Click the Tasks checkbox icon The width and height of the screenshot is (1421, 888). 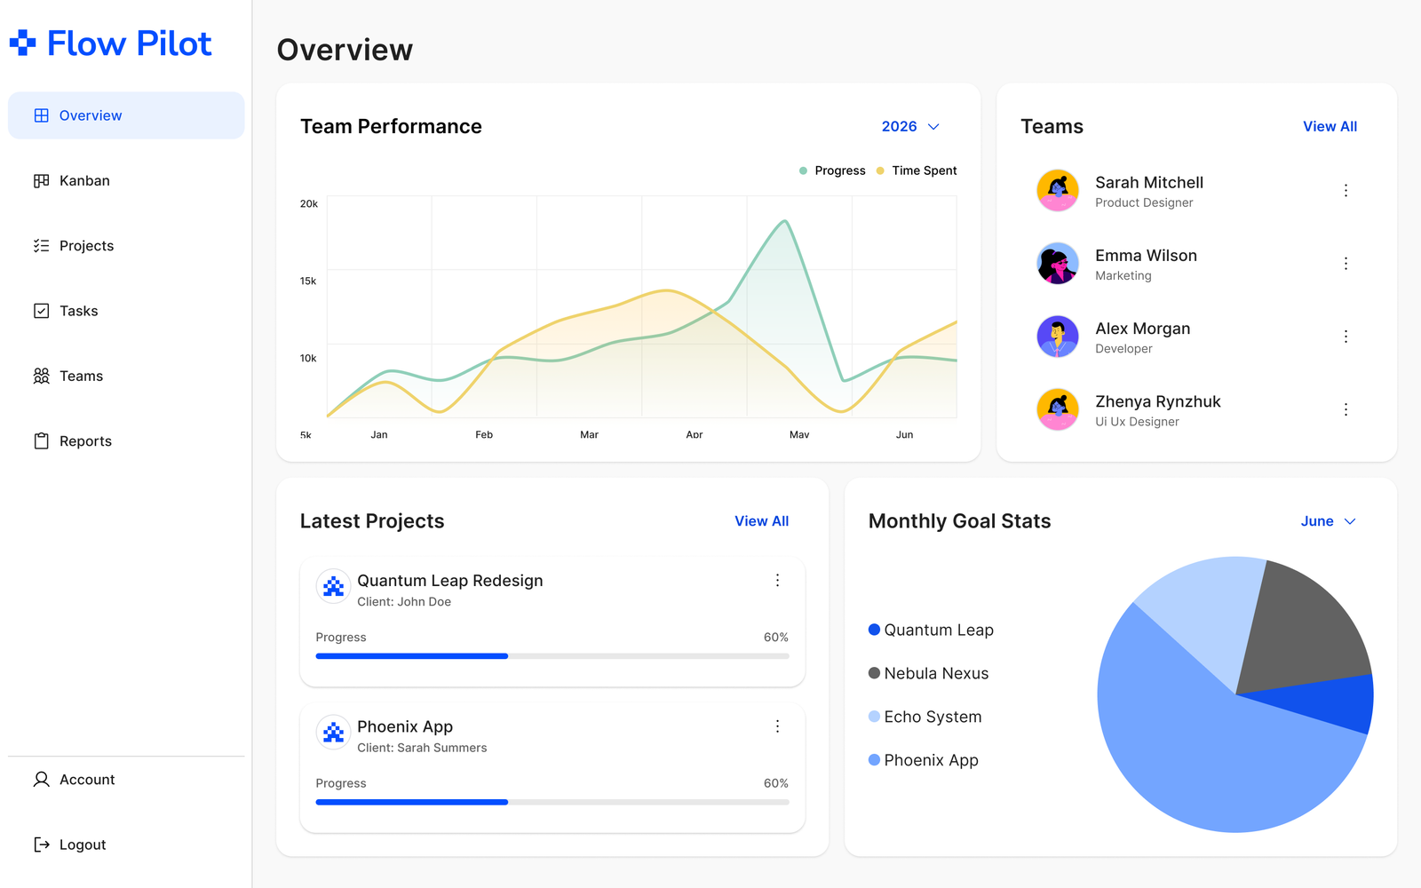42,311
